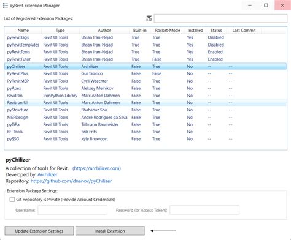Viewport: 291px width, 240px height.
Task: Select the Revitron UI row
Action: 145,103
